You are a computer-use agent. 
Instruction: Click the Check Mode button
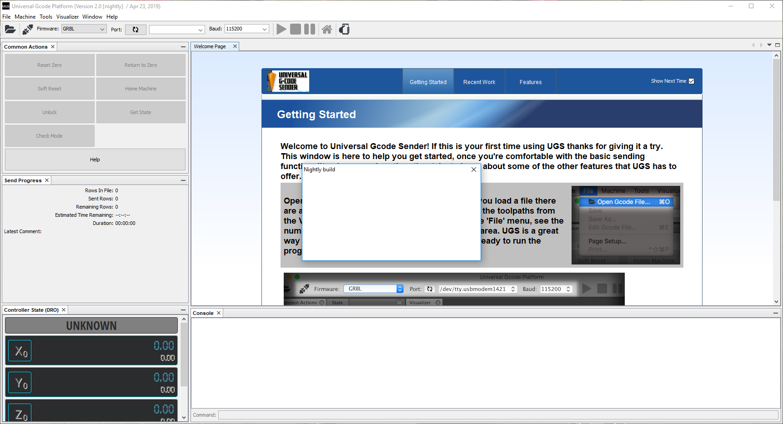pos(50,136)
